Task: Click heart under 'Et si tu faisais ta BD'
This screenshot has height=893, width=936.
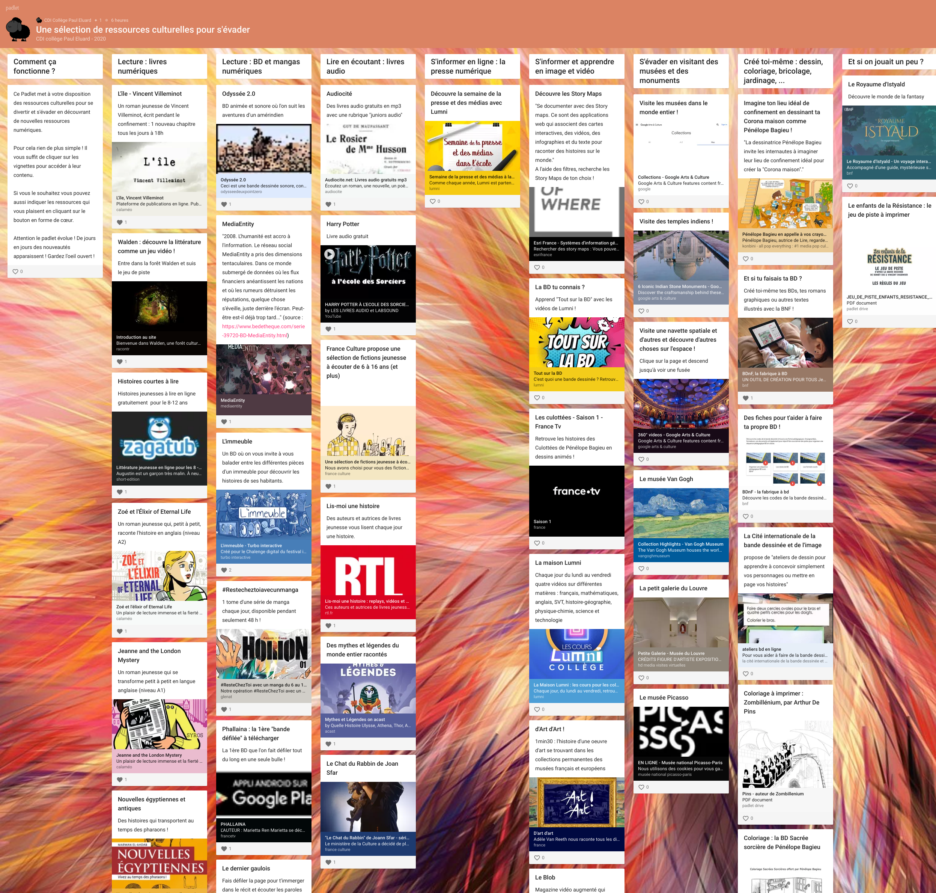Action: click(746, 398)
